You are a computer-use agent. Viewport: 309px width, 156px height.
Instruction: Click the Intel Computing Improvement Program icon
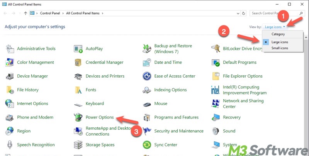click(x=216, y=90)
